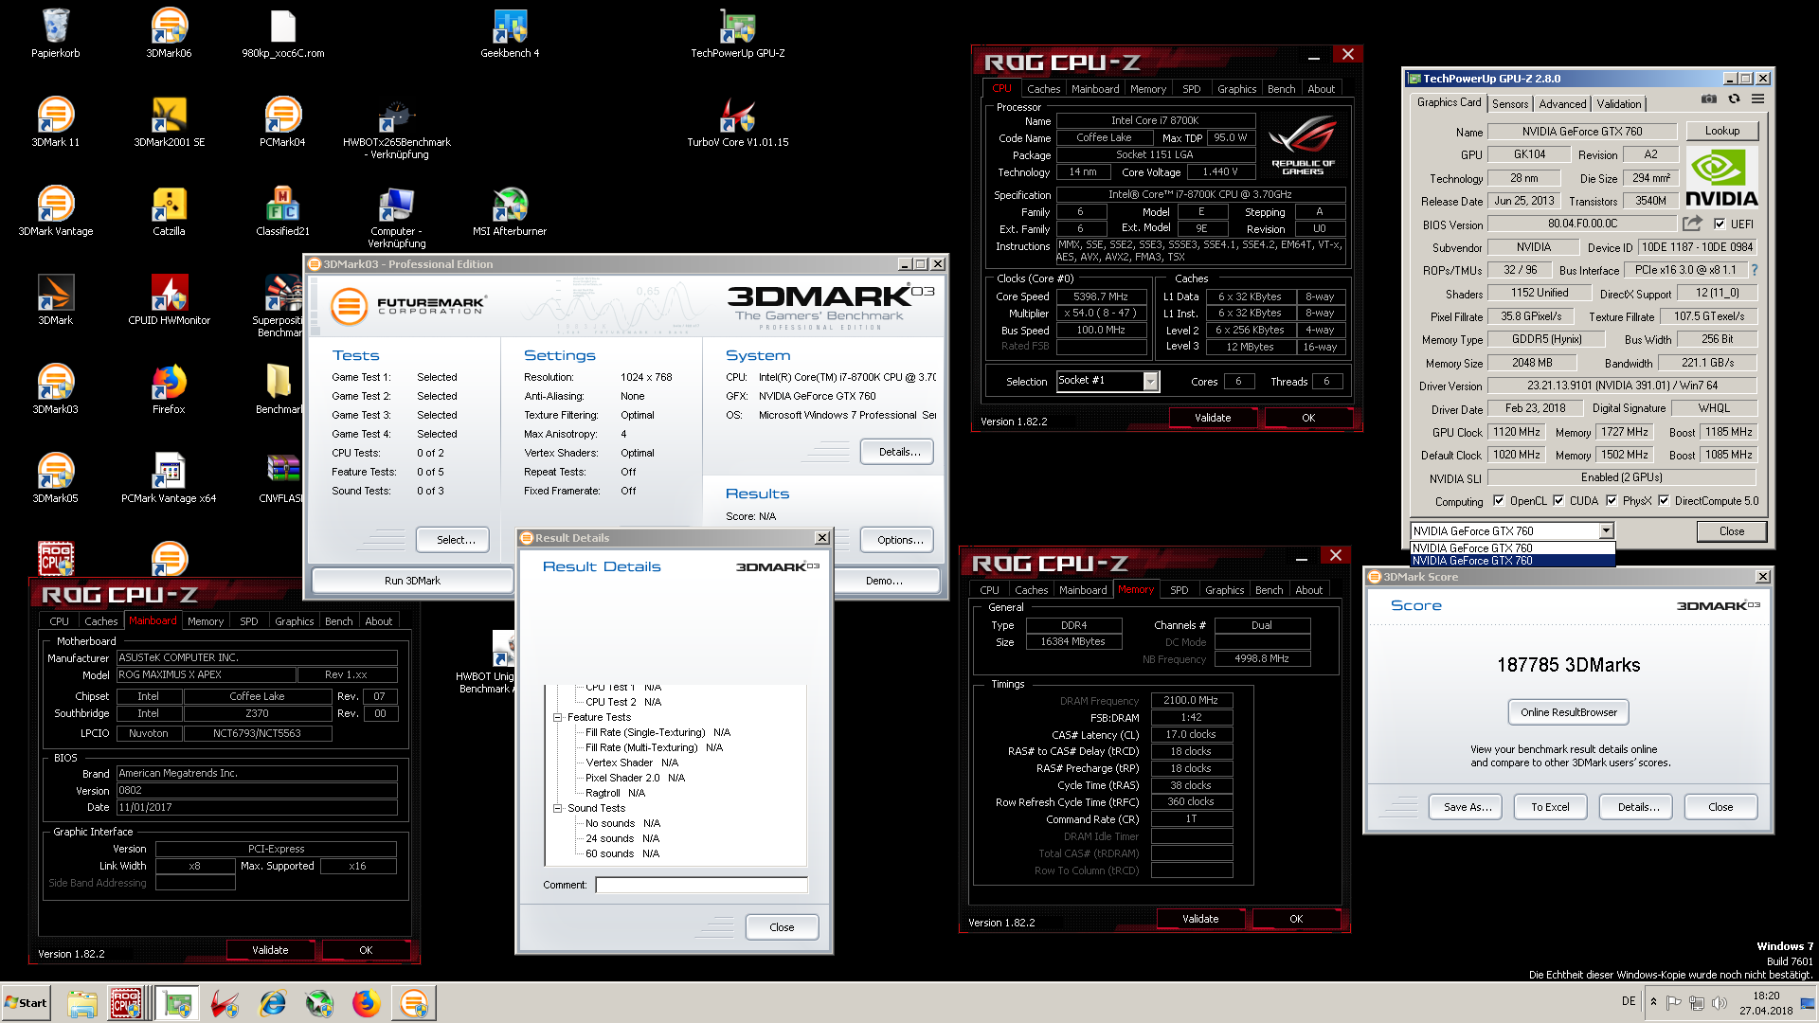Click the blue question mark beside Bus Interface
The image size is (1819, 1023).
1754,270
